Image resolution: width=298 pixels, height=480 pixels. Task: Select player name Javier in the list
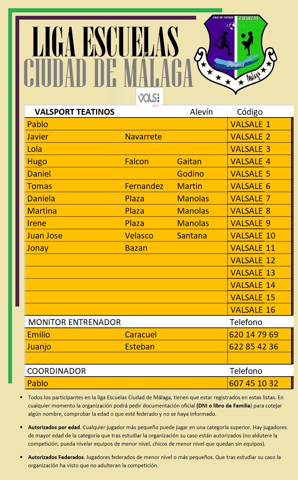[x=38, y=137]
